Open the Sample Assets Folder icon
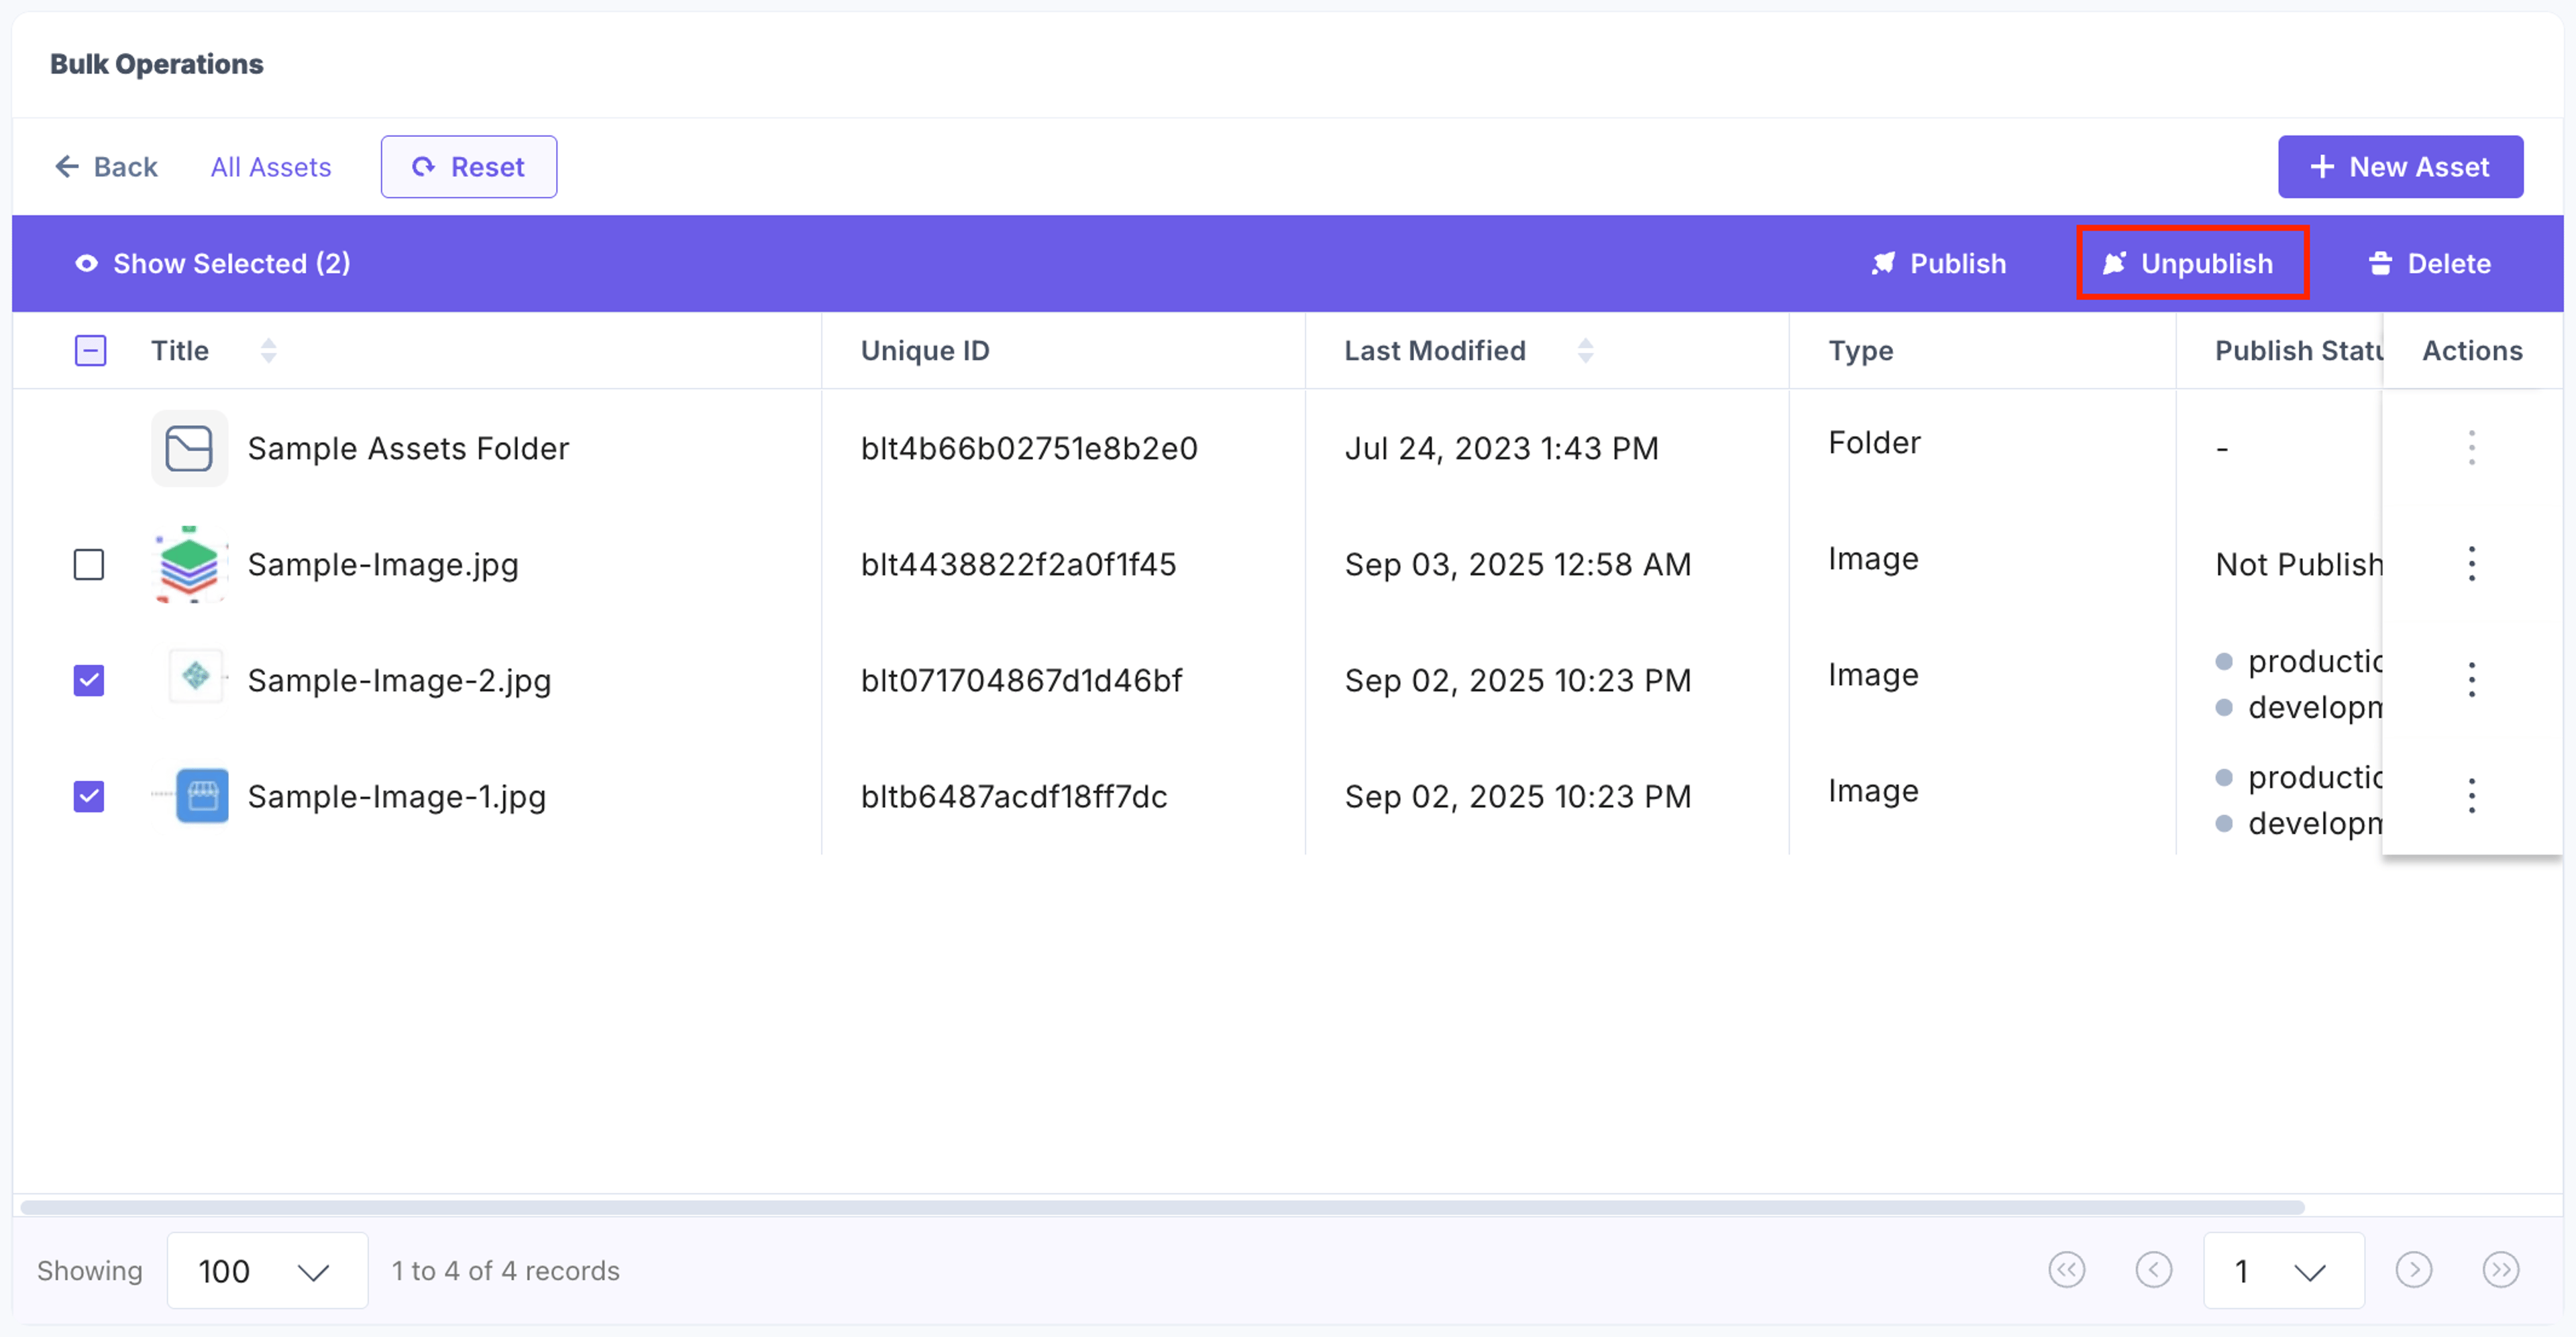Image resolution: width=2576 pixels, height=1337 pixels. point(189,449)
